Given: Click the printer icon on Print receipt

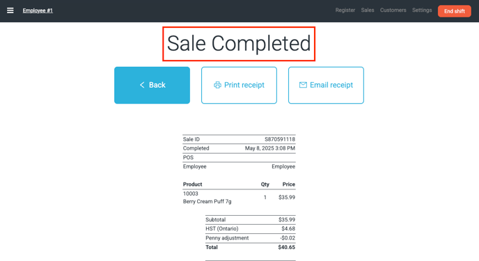Looking at the screenshot, I should (x=217, y=85).
